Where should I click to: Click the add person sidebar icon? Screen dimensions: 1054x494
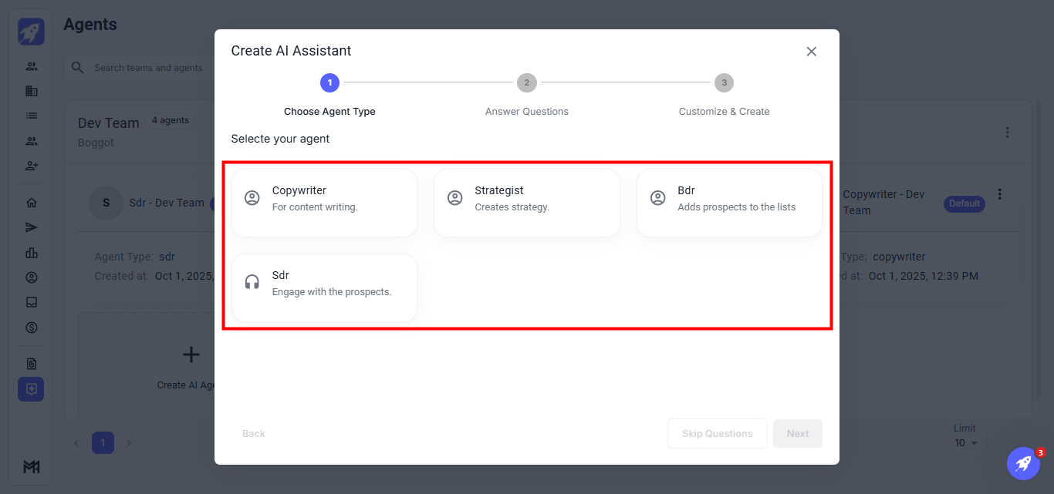tap(32, 166)
